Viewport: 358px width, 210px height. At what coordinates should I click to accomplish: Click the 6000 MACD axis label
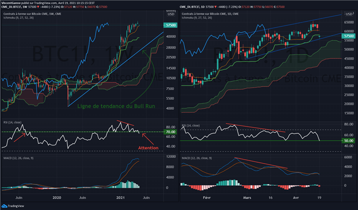[348, 157]
